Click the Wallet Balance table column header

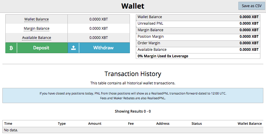pyautogui.click(x=250, y=124)
